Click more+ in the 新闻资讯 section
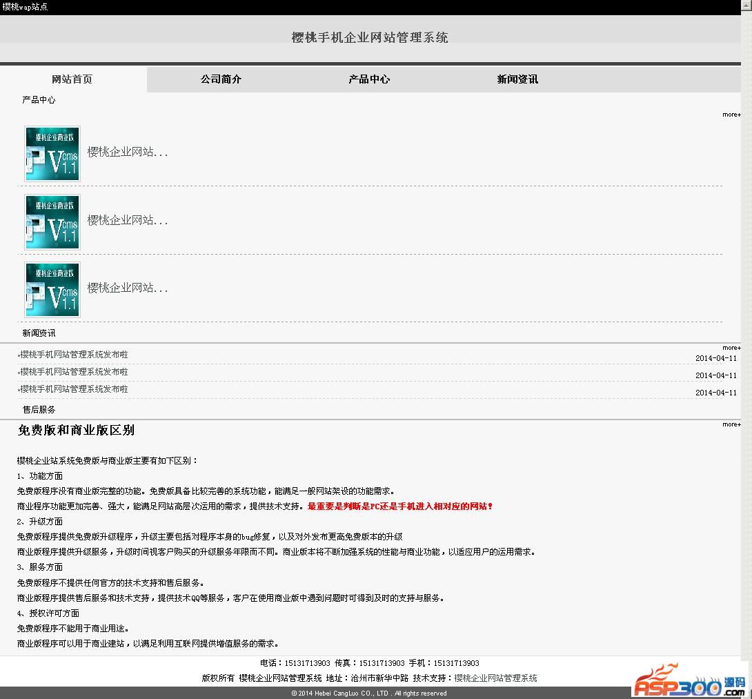Screen dimensions: 752x699 (731, 348)
